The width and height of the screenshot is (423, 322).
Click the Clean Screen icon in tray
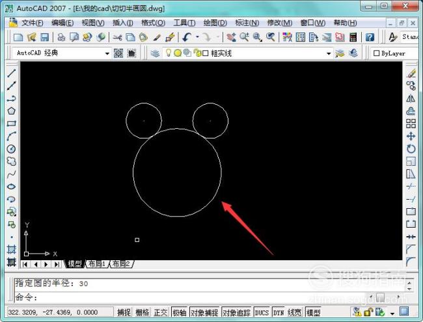coord(404,312)
